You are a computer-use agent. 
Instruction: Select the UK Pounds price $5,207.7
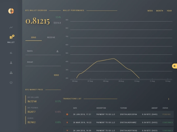(x=31, y=112)
